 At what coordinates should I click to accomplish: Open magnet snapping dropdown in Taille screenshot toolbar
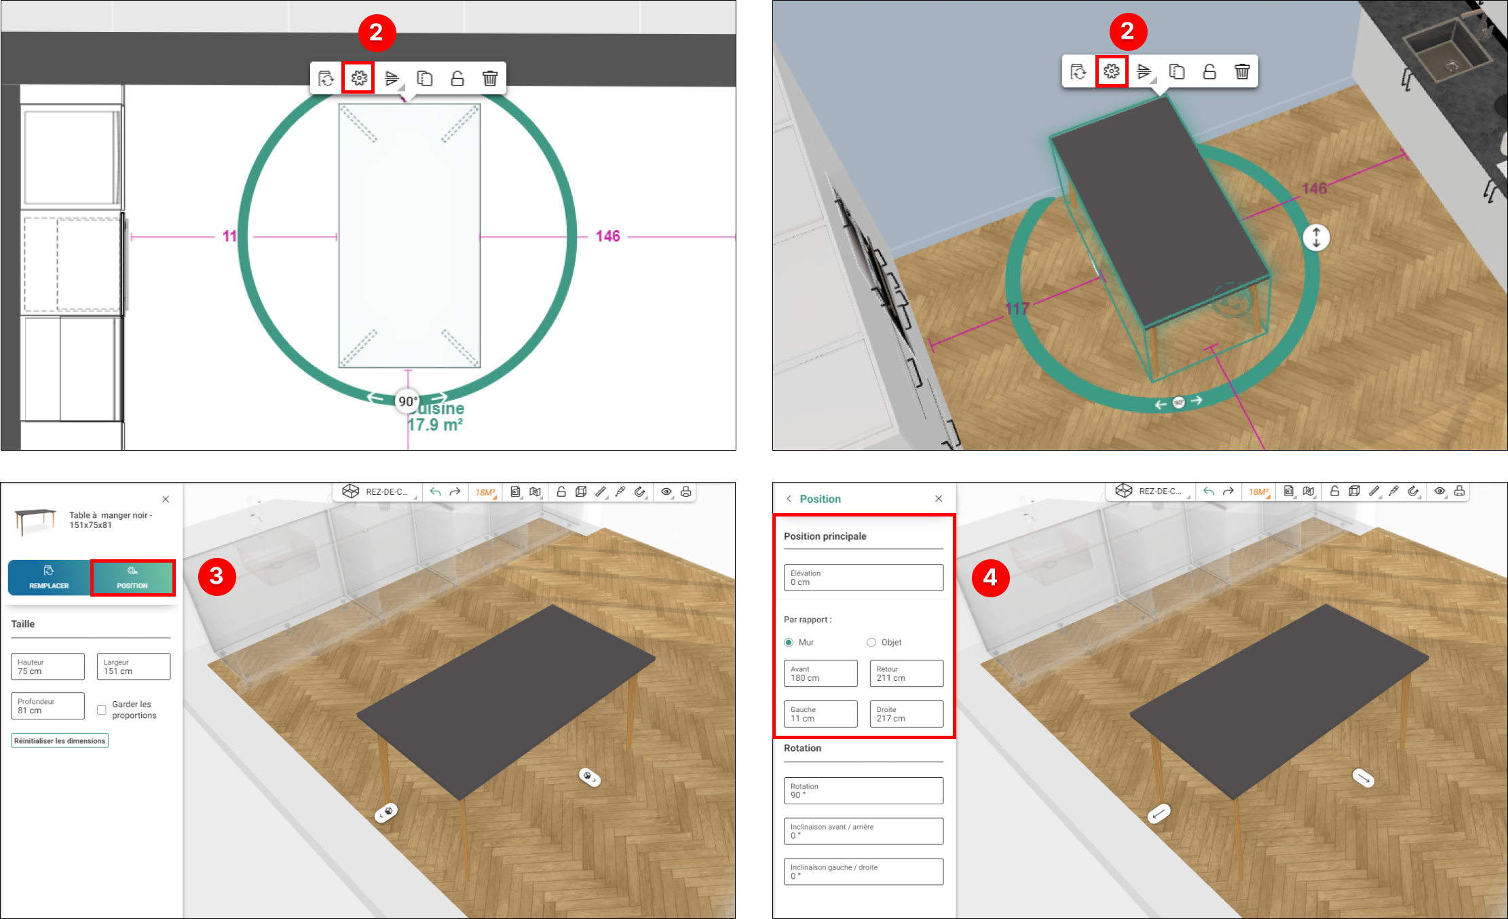[x=640, y=491]
